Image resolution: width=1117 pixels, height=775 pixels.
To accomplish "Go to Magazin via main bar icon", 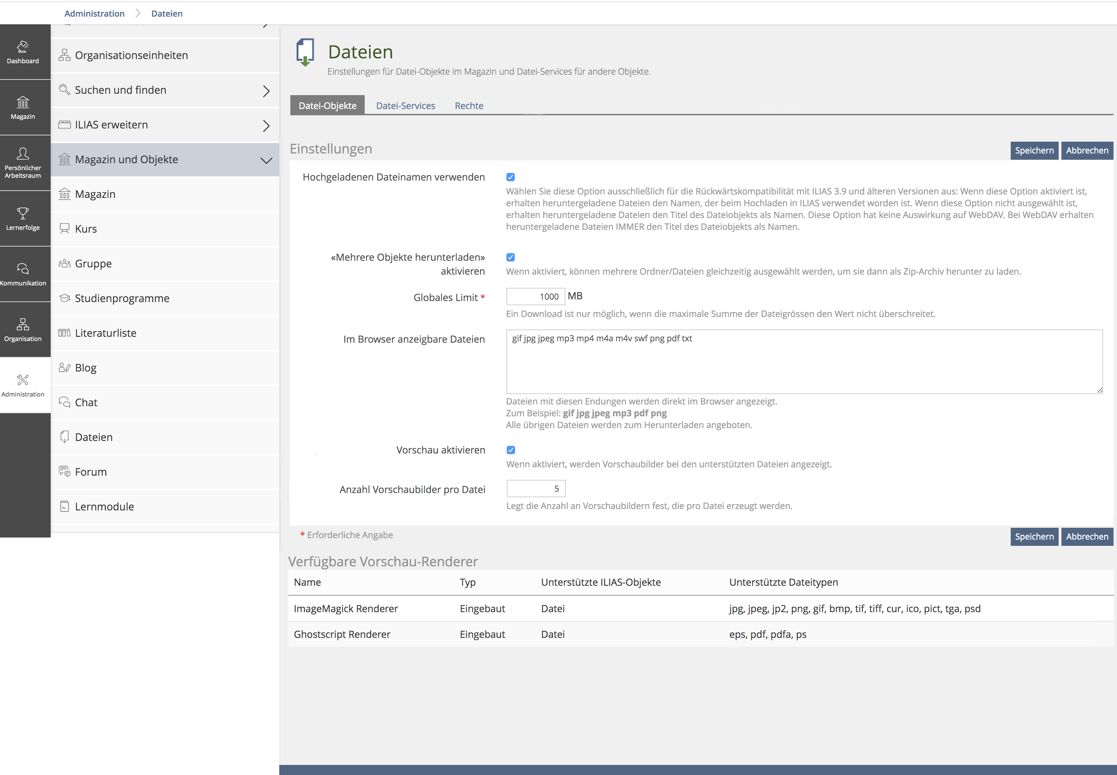I will coord(23,107).
